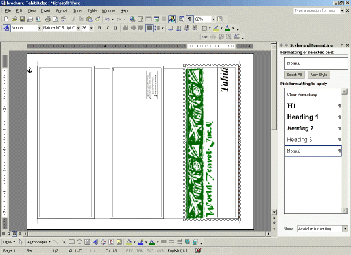Viewport: 351px width, 255px height.
Task: Insert an Excel worksheet from the toolbar
Action: (156, 19)
